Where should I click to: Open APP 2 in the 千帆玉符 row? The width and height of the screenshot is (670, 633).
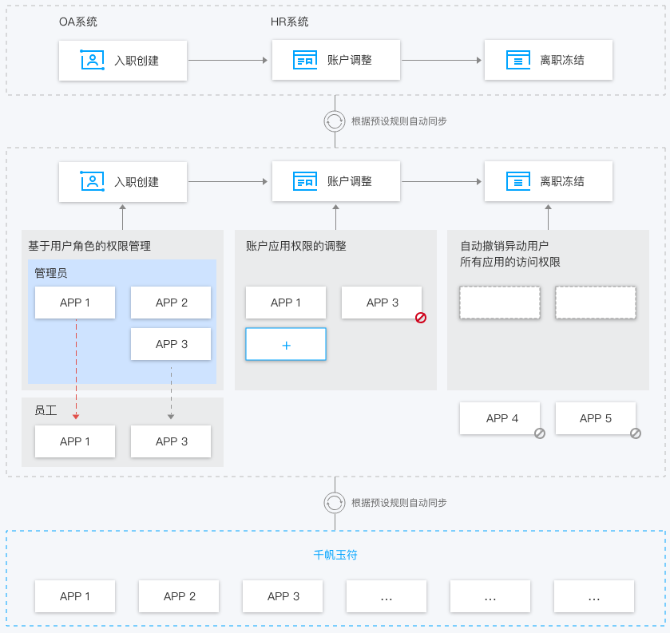179,596
